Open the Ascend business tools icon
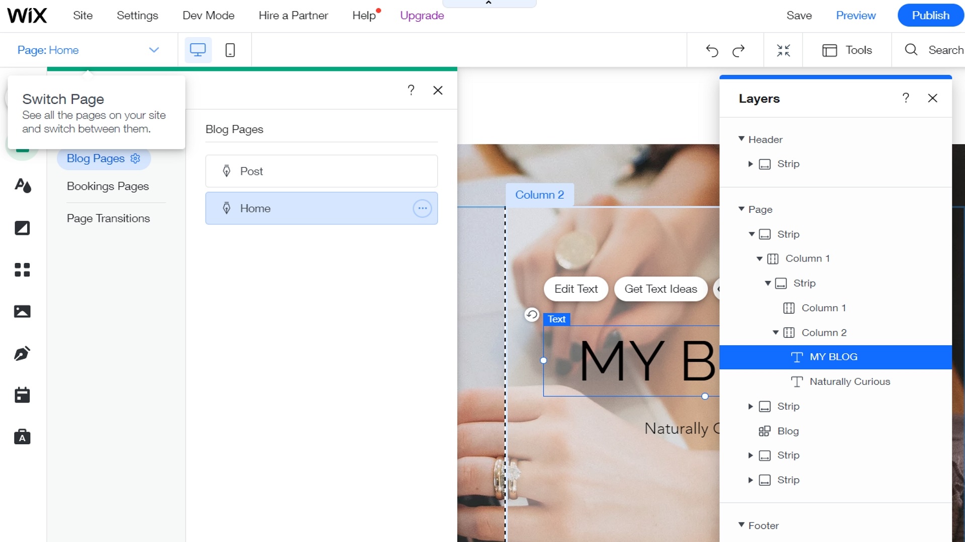 click(22, 437)
